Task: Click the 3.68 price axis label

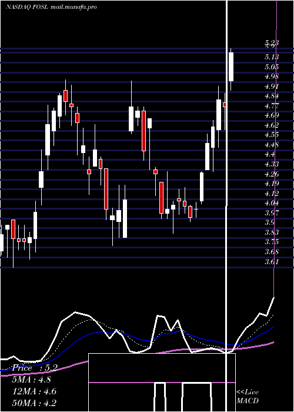Action: (x=272, y=252)
